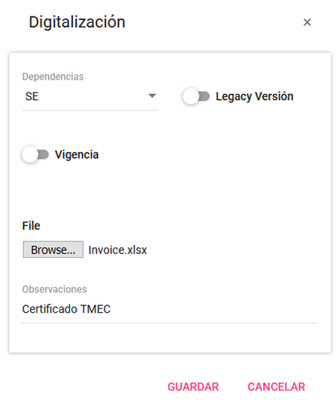Image resolution: width=336 pixels, height=400 pixels.
Task: Click the Observaciones field label
Action: click(54, 289)
